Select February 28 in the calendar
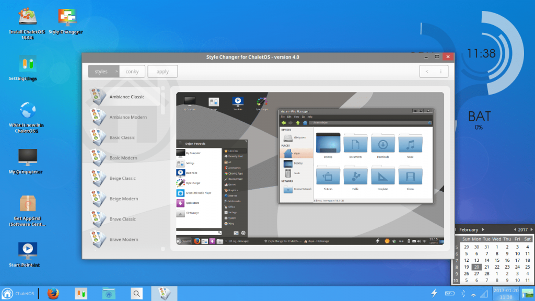 (x=486, y=273)
